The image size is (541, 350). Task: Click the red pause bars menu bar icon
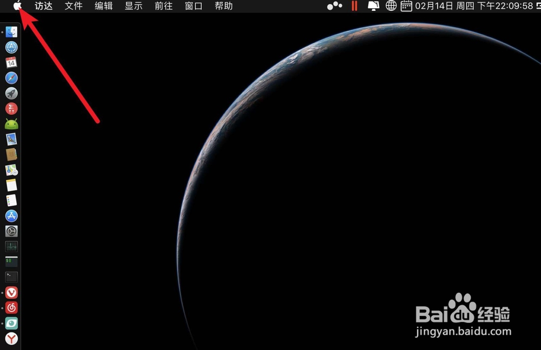(354, 6)
